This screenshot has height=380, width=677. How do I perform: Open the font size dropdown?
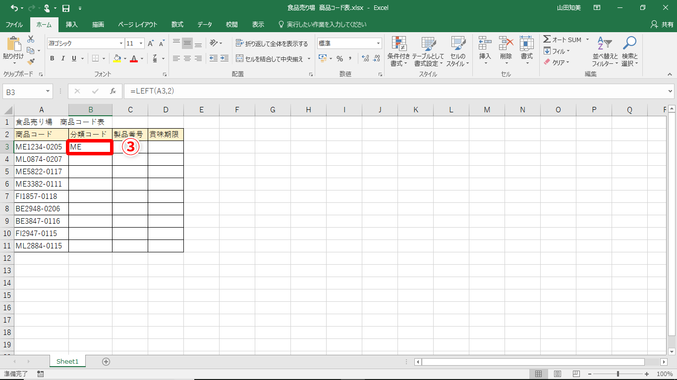coord(141,44)
